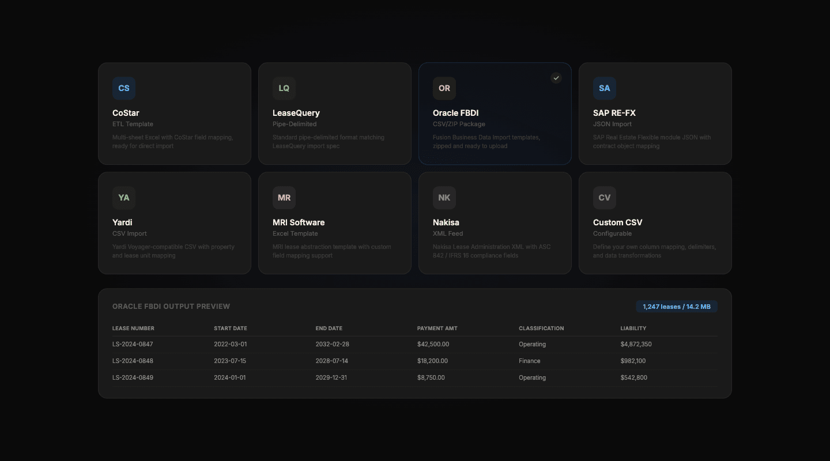Click the SA SAP RE-FX badge icon

(604, 88)
